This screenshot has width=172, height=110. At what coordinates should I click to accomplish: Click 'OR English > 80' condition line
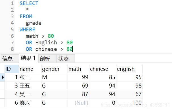[49, 43]
